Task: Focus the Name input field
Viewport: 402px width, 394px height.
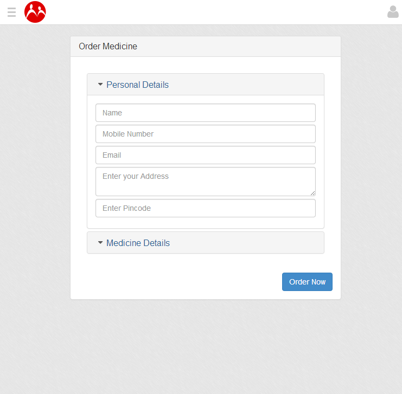Action: click(205, 113)
